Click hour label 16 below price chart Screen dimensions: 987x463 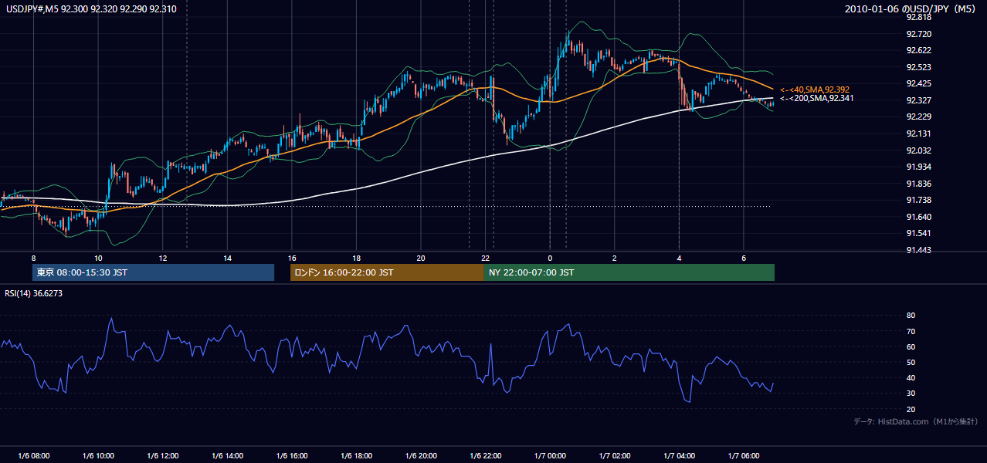tap(292, 258)
